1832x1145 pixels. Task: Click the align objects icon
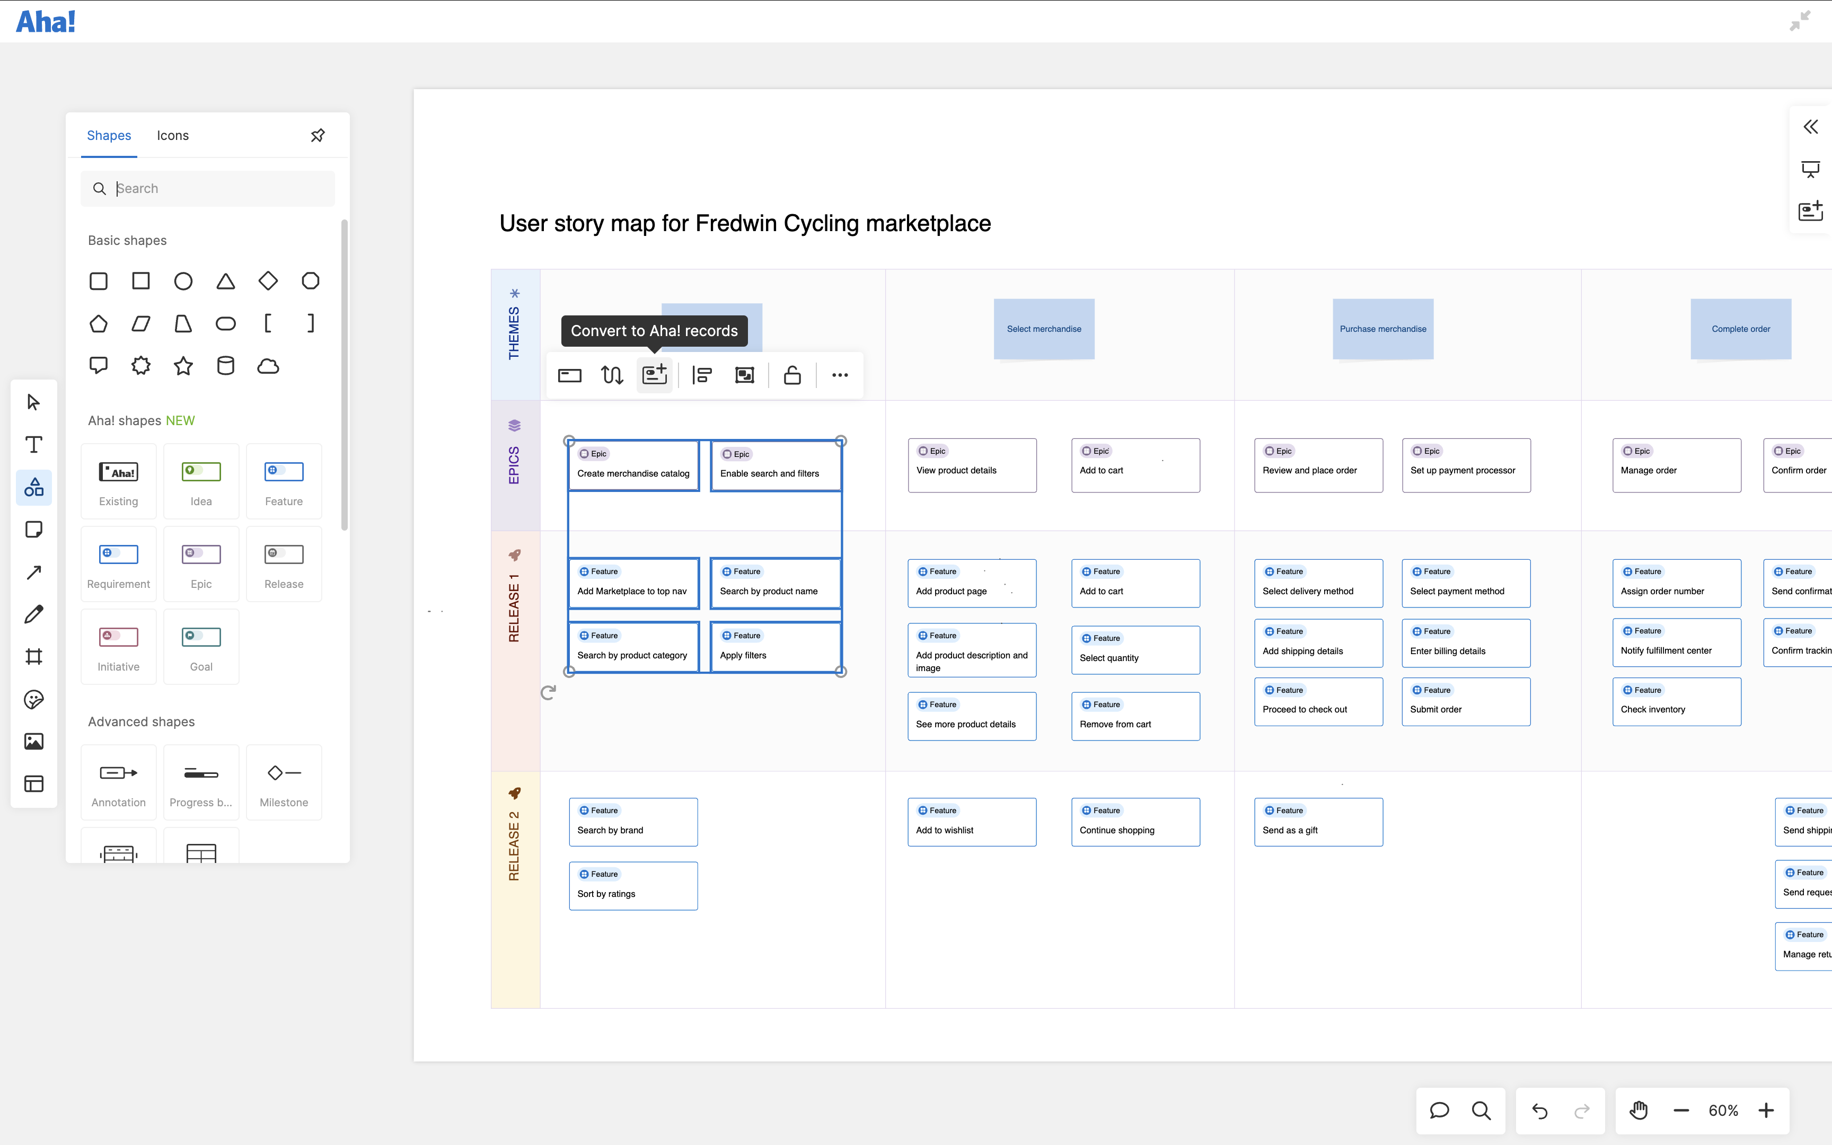pos(702,375)
